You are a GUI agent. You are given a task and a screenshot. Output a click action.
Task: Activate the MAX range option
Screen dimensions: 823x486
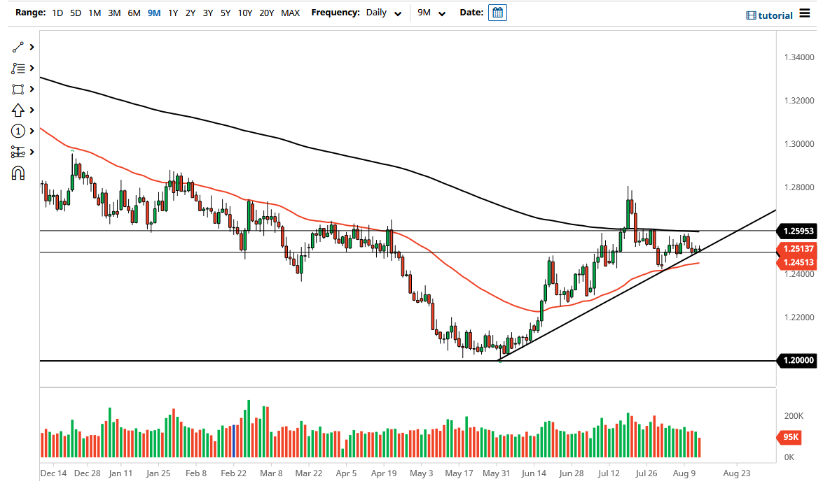pyautogui.click(x=290, y=13)
